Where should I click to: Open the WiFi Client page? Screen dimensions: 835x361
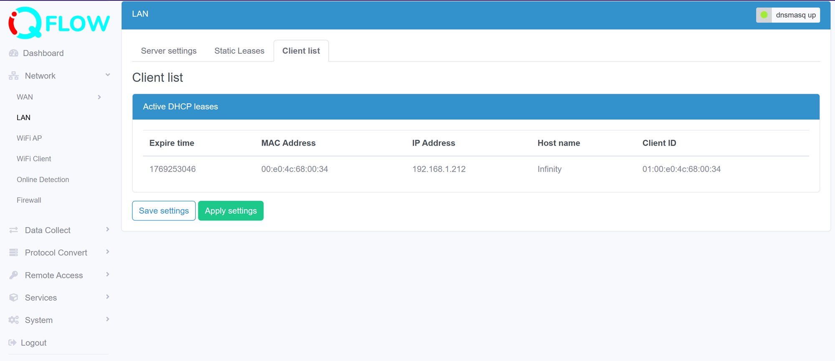[34, 159]
